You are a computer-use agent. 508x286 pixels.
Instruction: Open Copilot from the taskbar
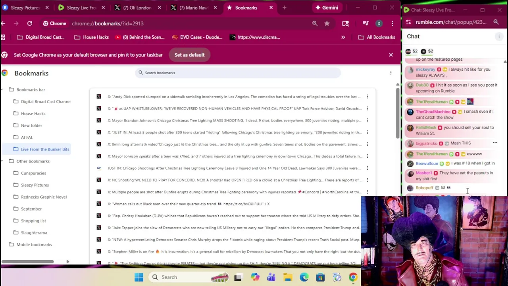255,277
